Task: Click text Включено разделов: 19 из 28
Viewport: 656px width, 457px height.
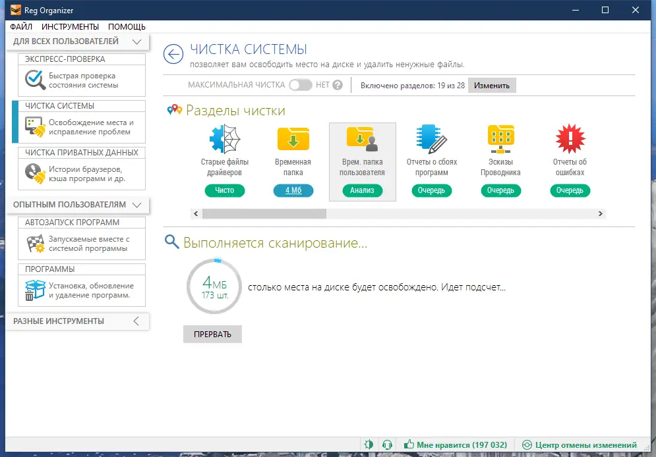Action: coord(413,86)
